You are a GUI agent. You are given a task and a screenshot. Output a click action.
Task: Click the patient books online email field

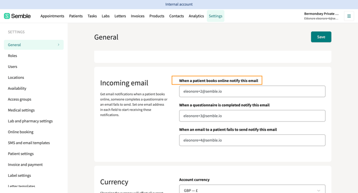tap(252, 91)
